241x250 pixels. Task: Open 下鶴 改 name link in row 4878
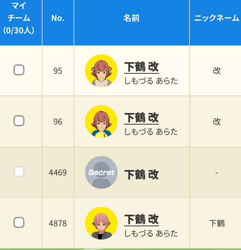142,219
